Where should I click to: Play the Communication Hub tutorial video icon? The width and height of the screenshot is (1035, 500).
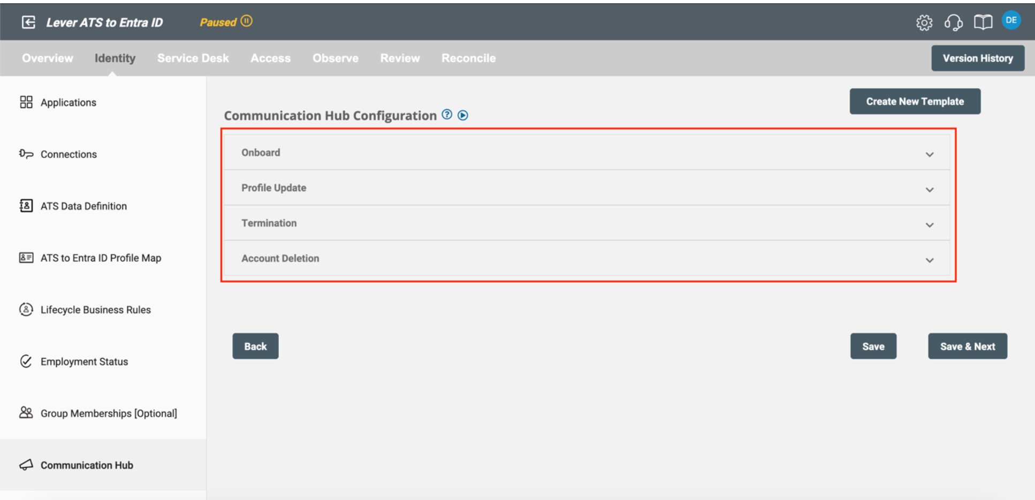pyautogui.click(x=463, y=115)
